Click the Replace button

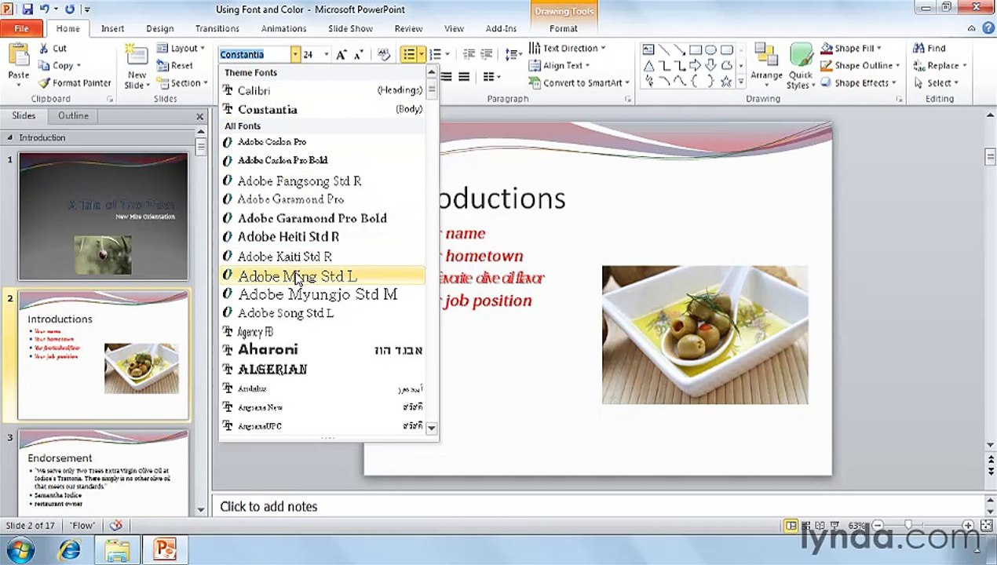(x=940, y=65)
